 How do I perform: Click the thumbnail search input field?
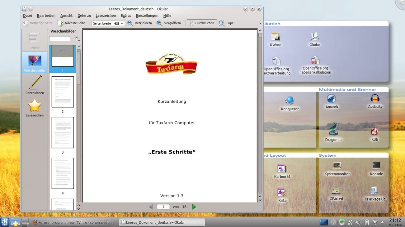pyautogui.click(x=60, y=39)
